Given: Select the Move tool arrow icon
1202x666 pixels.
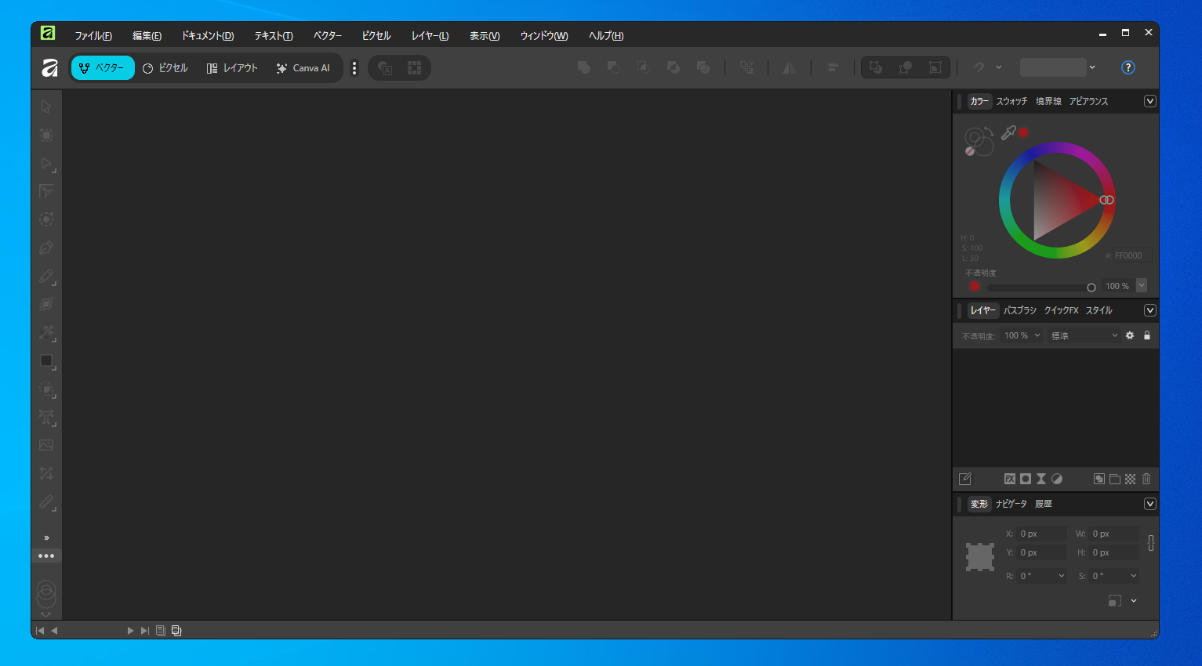Looking at the screenshot, I should pos(46,107).
